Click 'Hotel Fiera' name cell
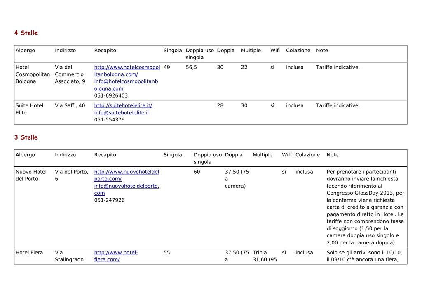The width and height of the screenshot is (422, 298). click(29, 253)
